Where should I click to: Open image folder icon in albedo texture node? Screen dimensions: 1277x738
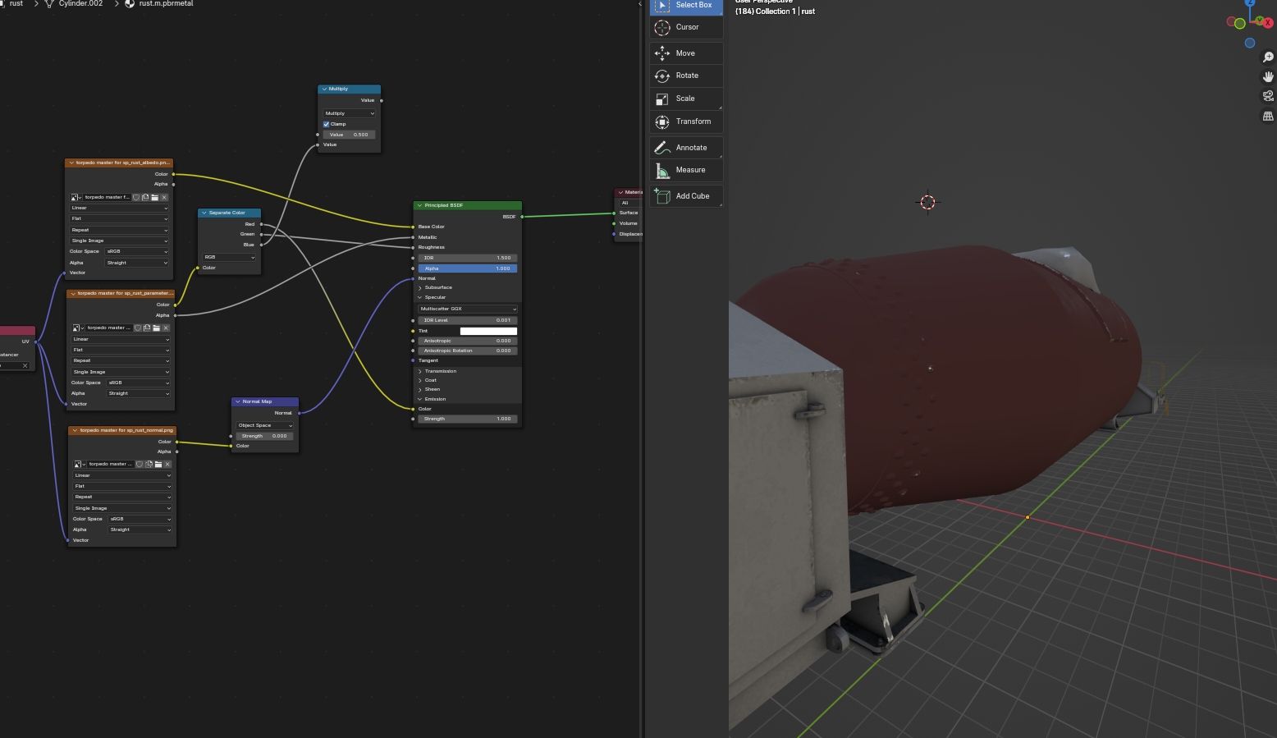[x=154, y=197]
